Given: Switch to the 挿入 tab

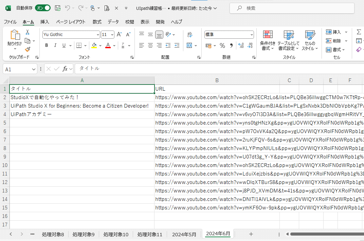Looking at the screenshot, I should (x=44, y=22).
